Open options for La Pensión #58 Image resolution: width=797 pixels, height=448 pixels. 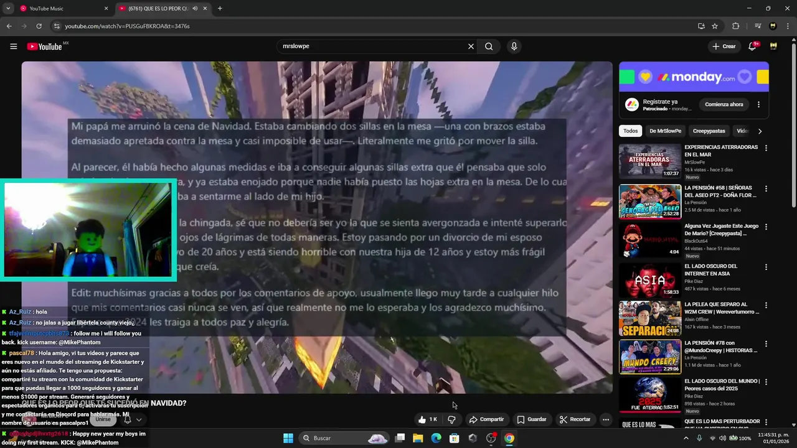[x=766, y=189]
